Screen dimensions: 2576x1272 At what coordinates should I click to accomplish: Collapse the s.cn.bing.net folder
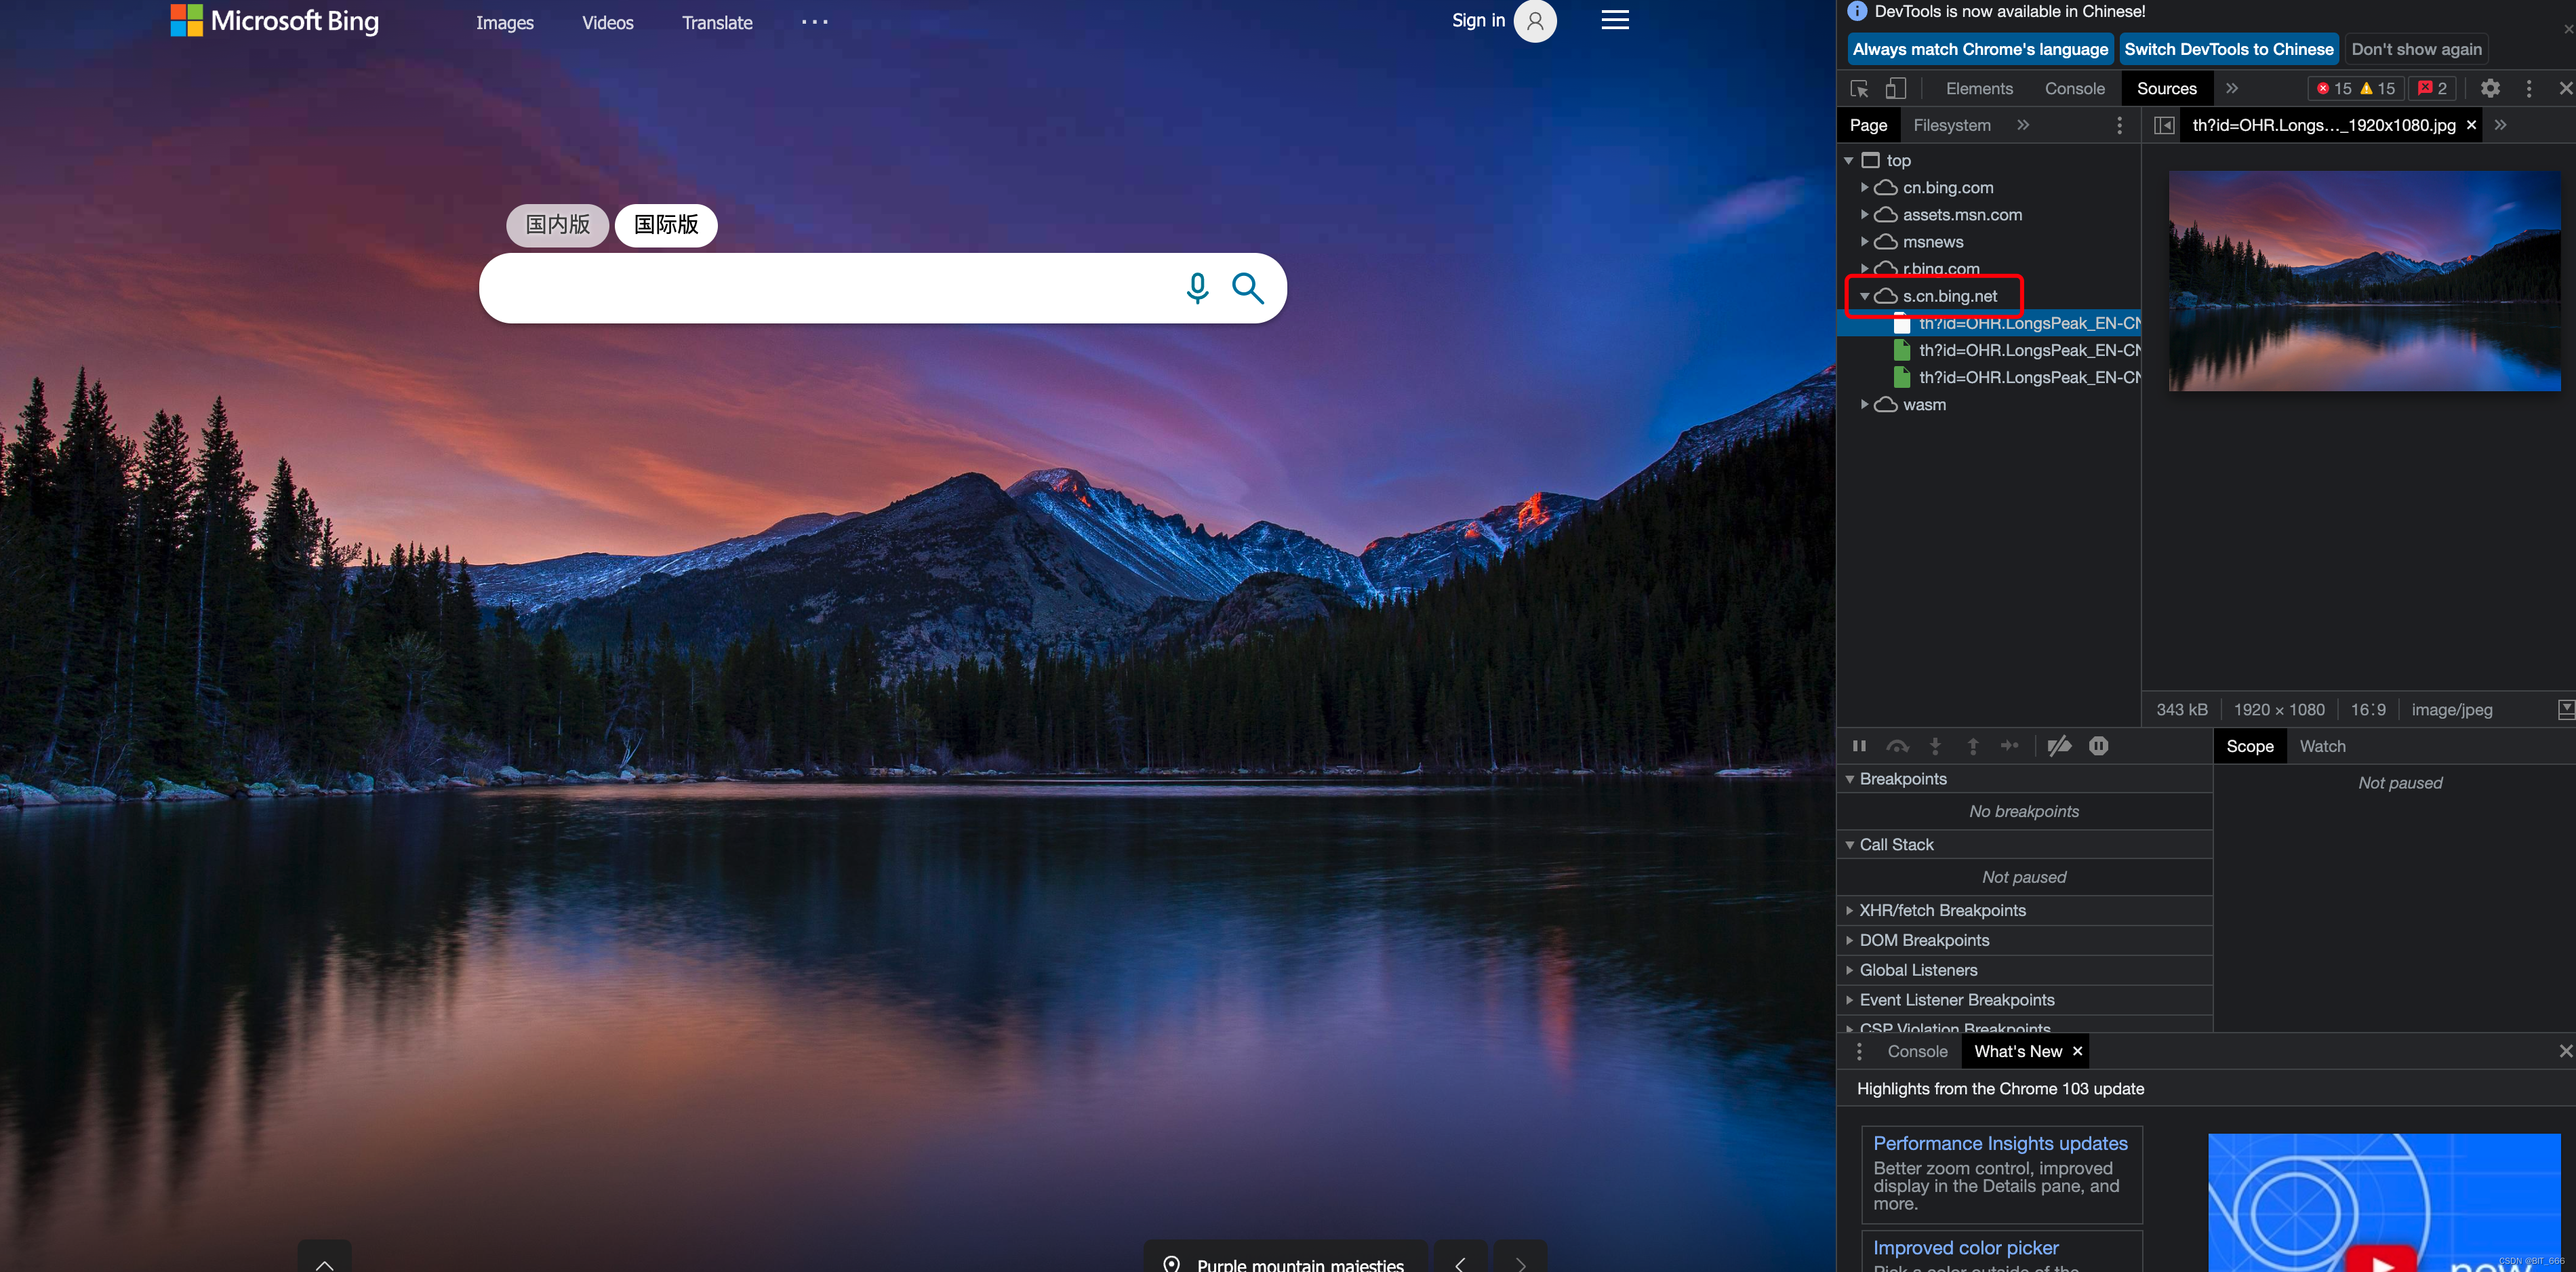tap(1864, 296)
